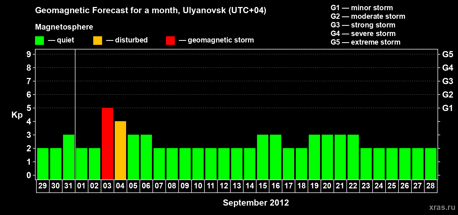Select the red bar for day 03
The height and width of the screenshot is (215, 458).
[x=107, y=144]
